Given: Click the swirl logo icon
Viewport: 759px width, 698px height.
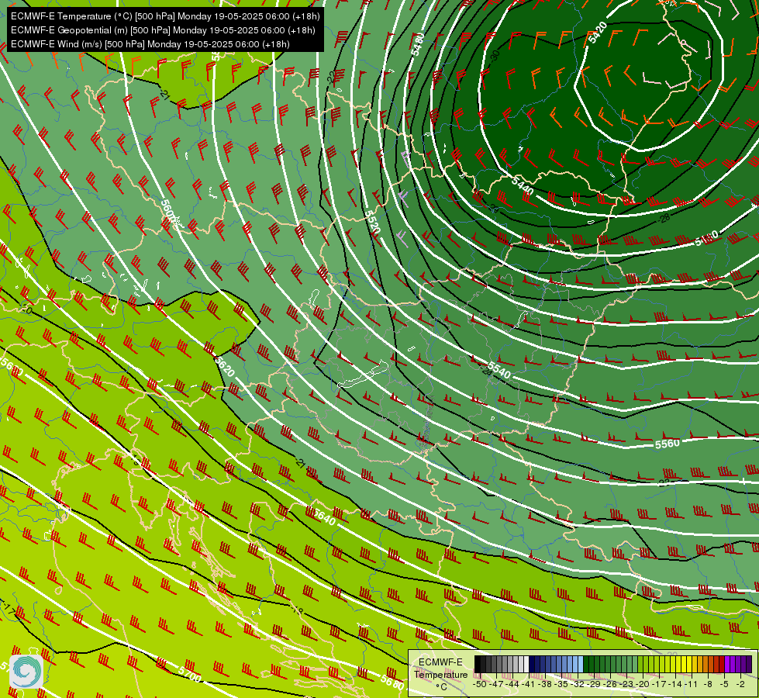Looking at the screenshot, I should coord(26,672).
